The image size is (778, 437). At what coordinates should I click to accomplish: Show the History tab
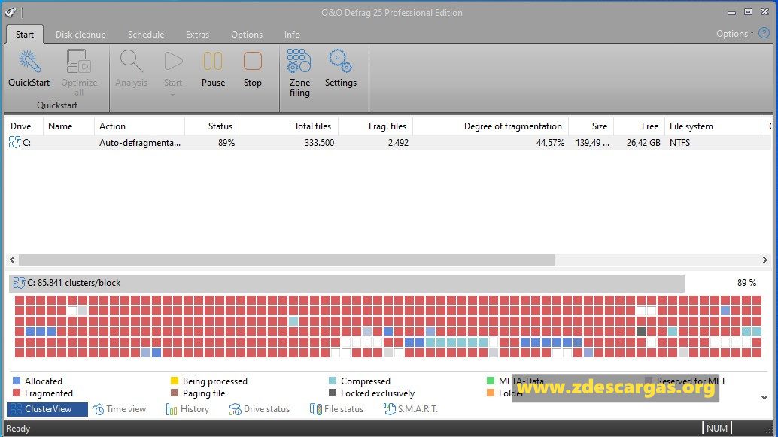[x=187, y=408]
